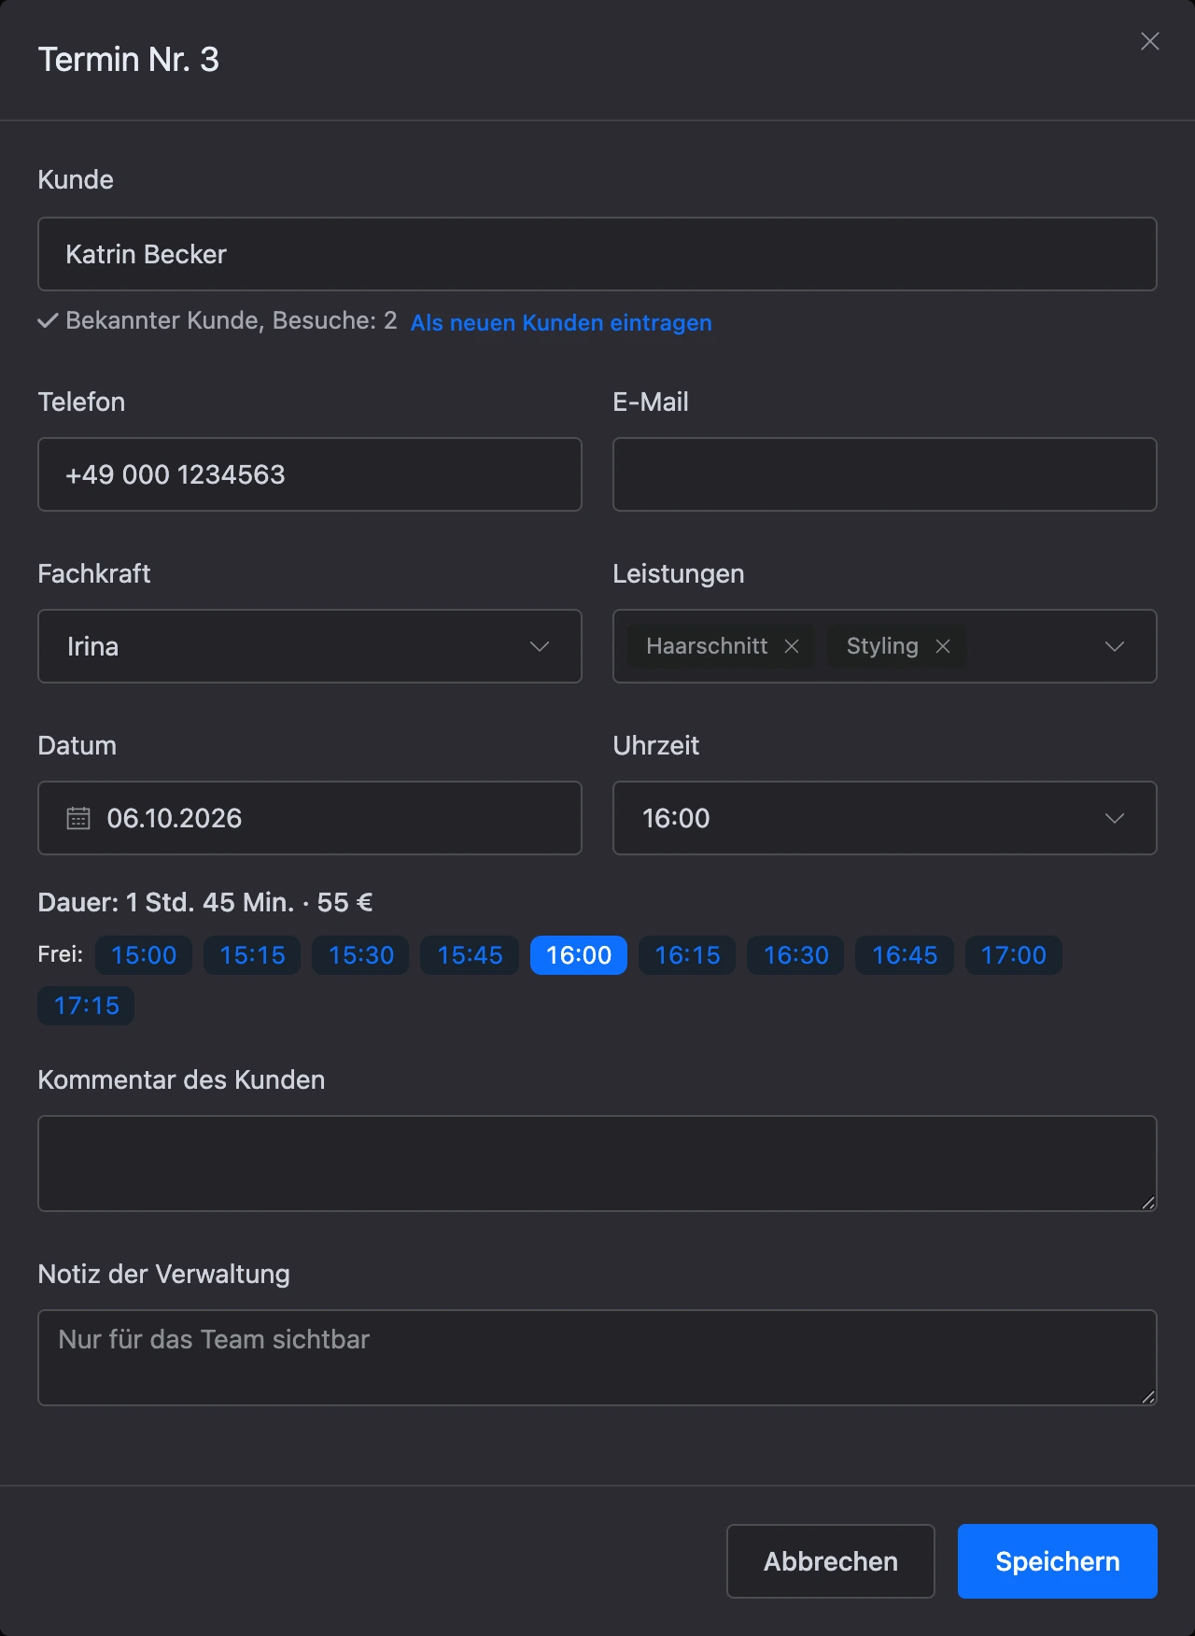Image resolution: width=1195 pixels, height=1636 pixels.
Task: Save the appointment with Speichern
Action: pyautogui.click(x=1058, y=1561)
